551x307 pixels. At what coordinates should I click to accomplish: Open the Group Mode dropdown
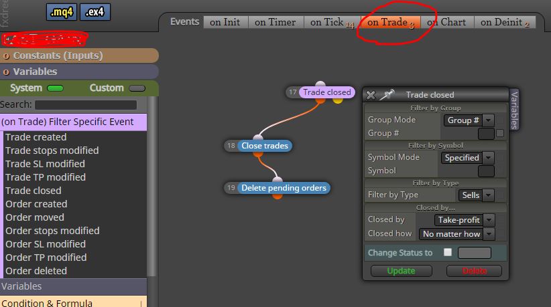coord(469,120)
